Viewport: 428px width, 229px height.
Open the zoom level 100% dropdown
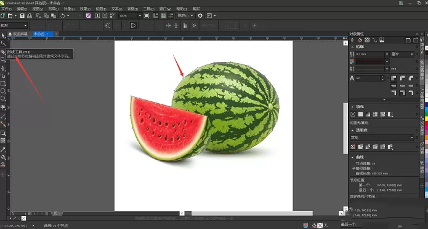[x=140, y=16]
